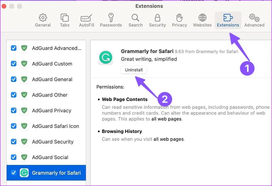Open the Websites globe icon

(202, 18)
